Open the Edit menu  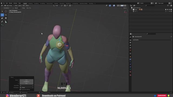click(x=7, y=3)
